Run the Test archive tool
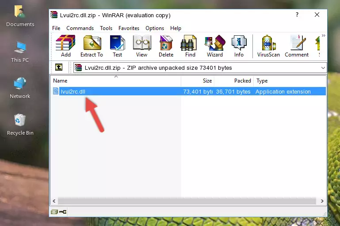The height and width of the screenshot is (226, 340). pos(117,46)
